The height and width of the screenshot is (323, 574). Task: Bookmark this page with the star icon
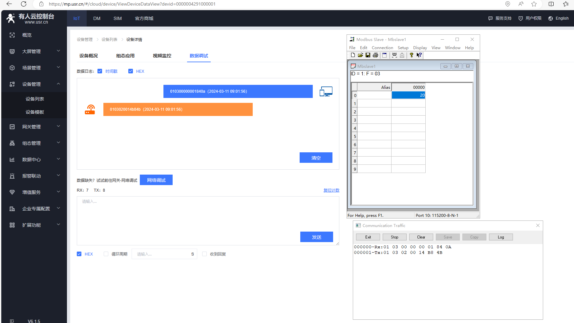click(534, 4)
